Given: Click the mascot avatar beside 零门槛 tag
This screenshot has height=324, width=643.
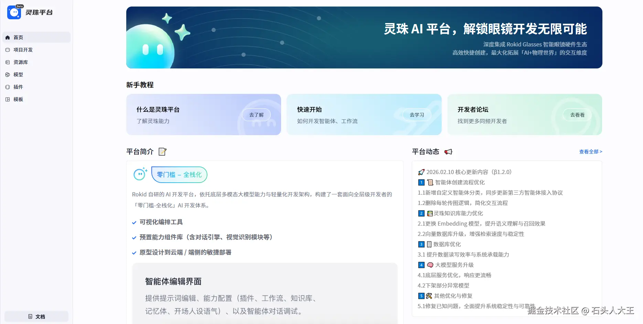Looking at the screenshot, I should tap(140, 174).
